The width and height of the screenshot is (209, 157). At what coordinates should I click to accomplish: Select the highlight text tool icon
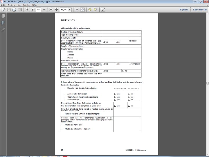click(x=96, y=10)
